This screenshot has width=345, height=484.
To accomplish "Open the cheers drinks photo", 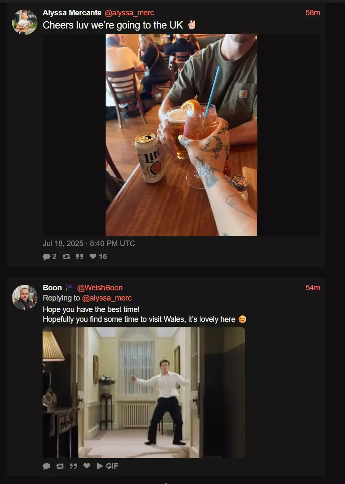I will pos(181,135).
